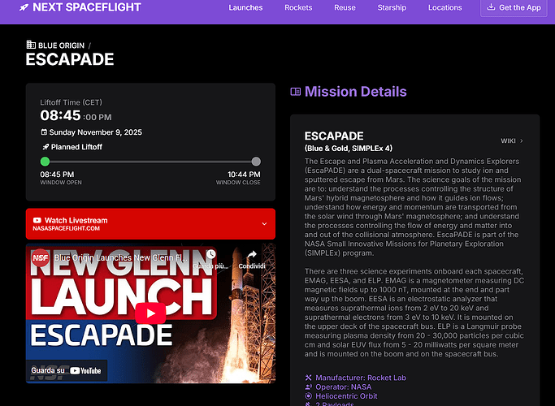Click the Operator person icon
The width and height of the screenshot is (555, 406).
(309, 387)
